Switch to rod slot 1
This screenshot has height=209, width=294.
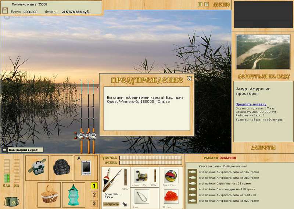tap(94, 186)
